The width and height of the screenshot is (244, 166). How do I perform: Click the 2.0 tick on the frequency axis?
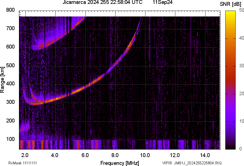[25, 155]
